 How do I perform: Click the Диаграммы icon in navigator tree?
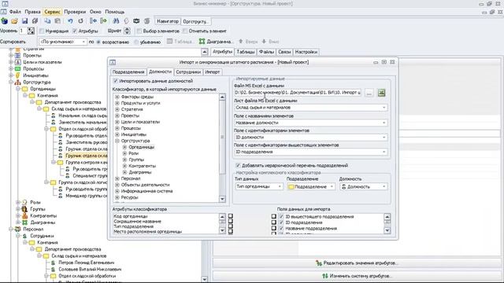click(x=24, y=222)
